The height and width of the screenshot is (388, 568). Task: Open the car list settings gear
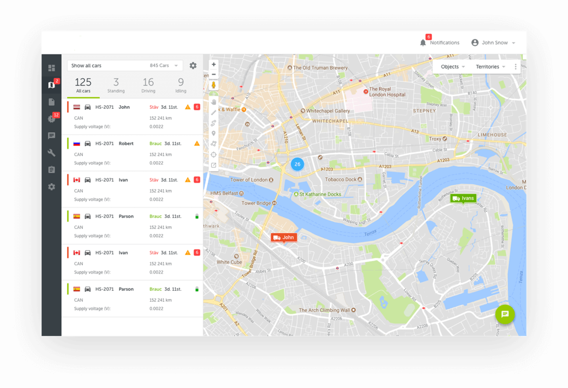point(193,66)
